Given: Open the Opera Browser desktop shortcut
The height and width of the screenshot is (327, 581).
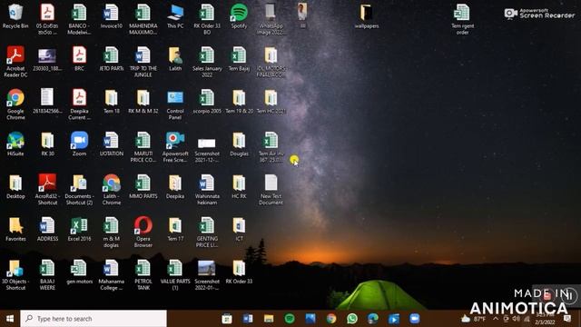Looking at the screenshot, I should tap(143, 233).
